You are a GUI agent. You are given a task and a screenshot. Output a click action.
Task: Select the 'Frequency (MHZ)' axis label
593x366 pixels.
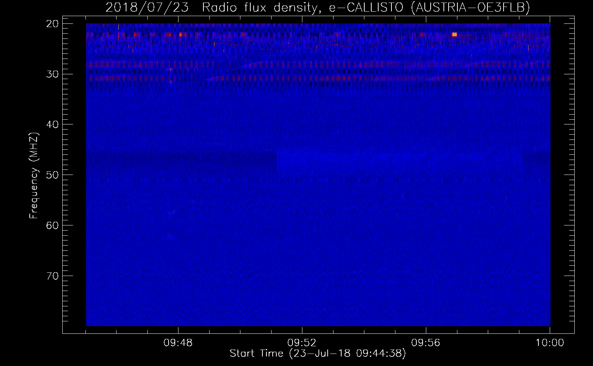(x=34, y=176)
